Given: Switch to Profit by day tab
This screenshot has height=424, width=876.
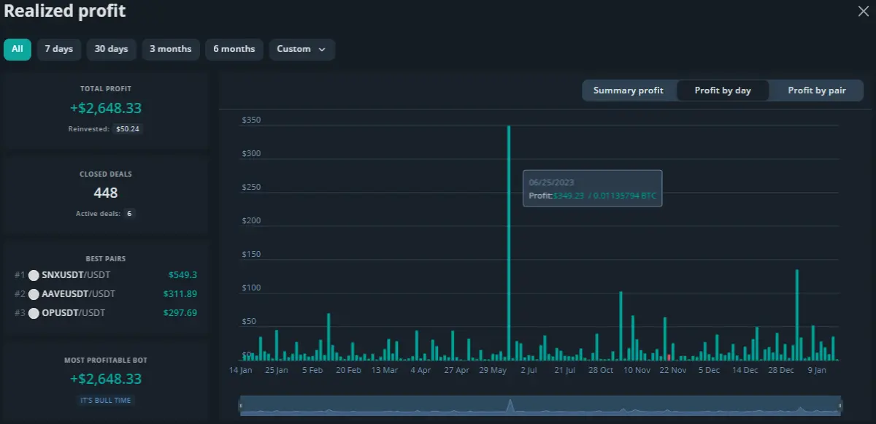Looking at the screenshot, I should pos(723,90).
